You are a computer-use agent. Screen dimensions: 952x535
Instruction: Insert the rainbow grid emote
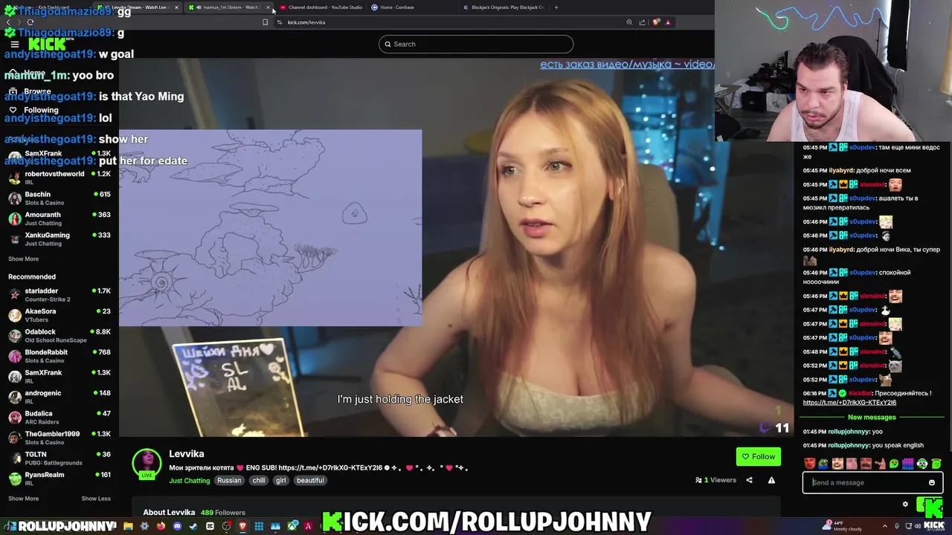pyautogui.click(x=908, y=464)
